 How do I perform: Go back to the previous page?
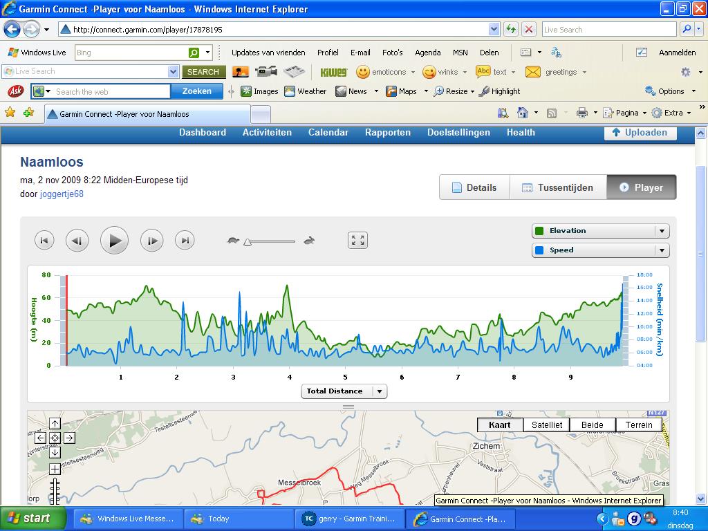12,30
